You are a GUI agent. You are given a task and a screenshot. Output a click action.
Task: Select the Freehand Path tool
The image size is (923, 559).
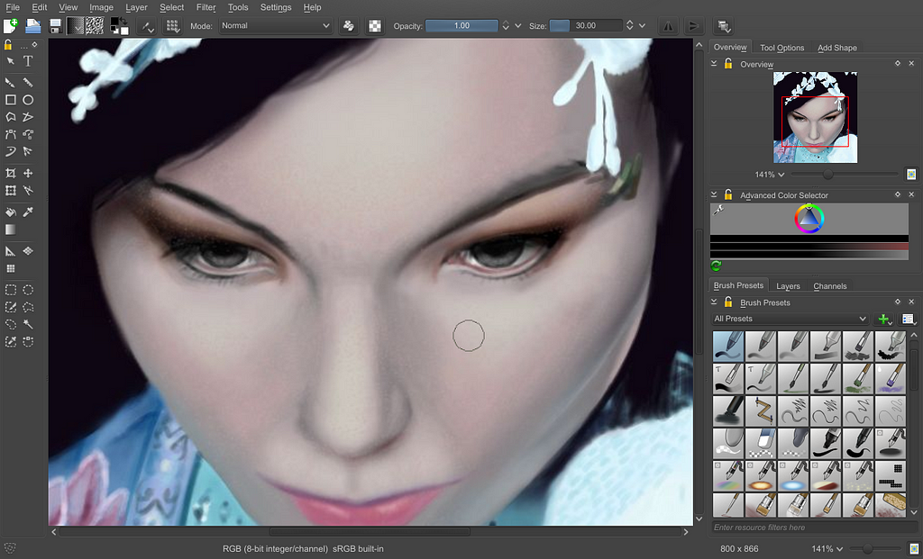pyautogui.click(x=28, y=135)
